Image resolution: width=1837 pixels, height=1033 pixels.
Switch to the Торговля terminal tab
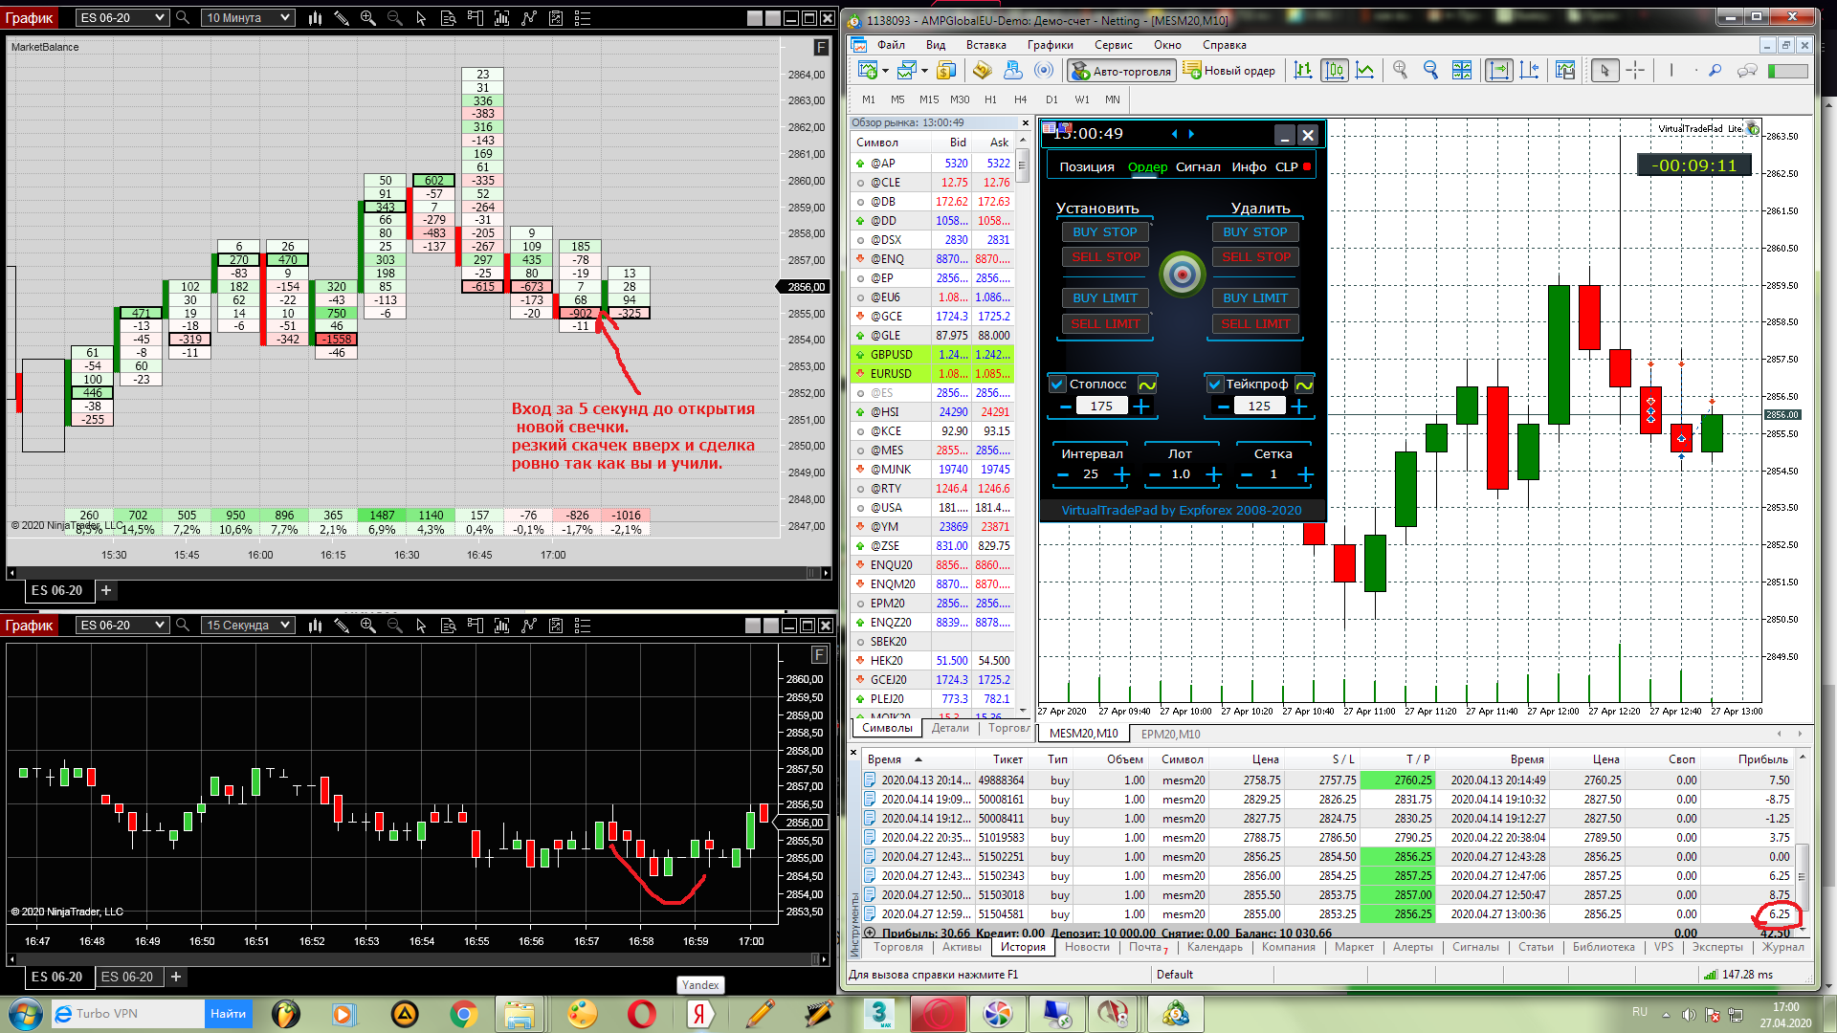(x=897, y=947)
